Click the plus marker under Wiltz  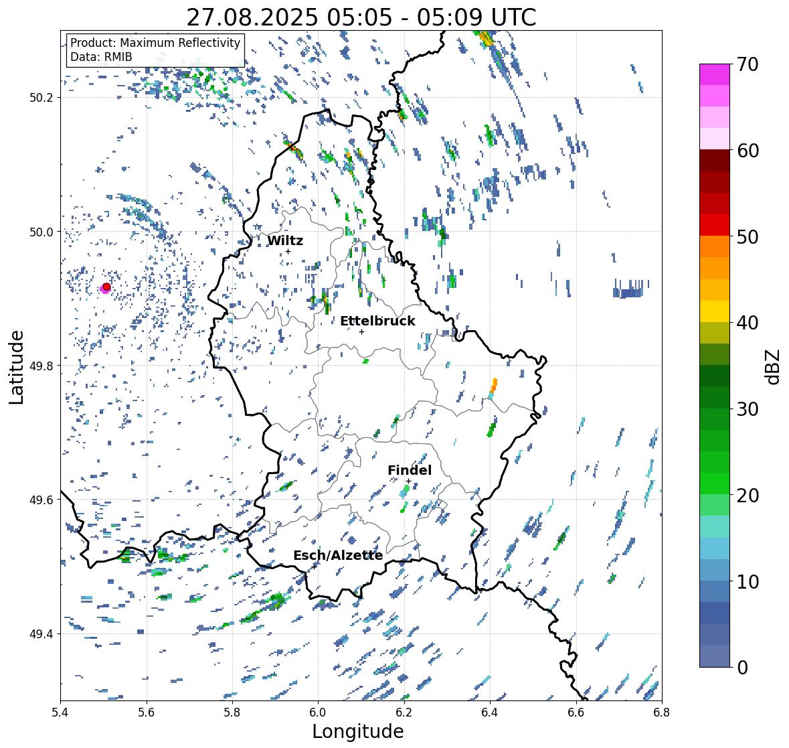click(x=288, y=251)
